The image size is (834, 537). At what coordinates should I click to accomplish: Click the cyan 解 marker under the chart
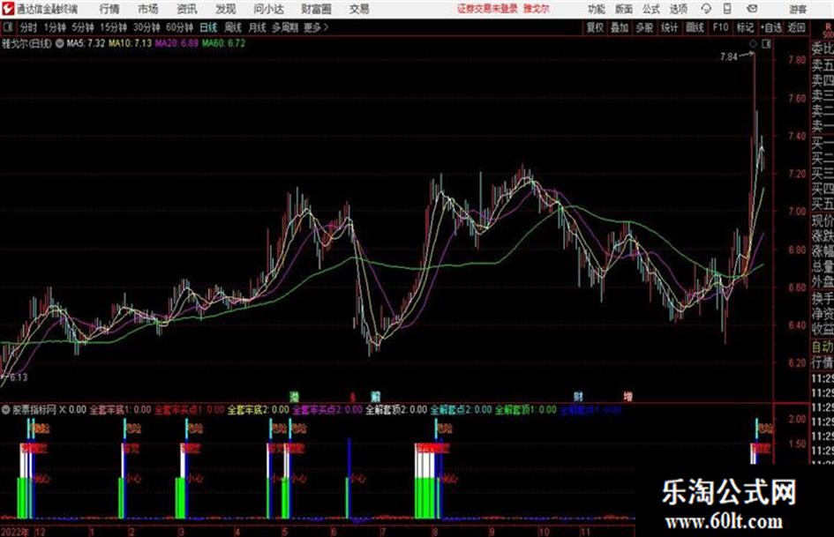pyautogui.click(x=375, y=396)
